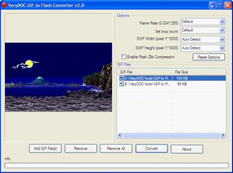The height and width of the screenshot is (173, 233).
Task: Select the 103 KB GIF file path
Action: pos(148,78)
